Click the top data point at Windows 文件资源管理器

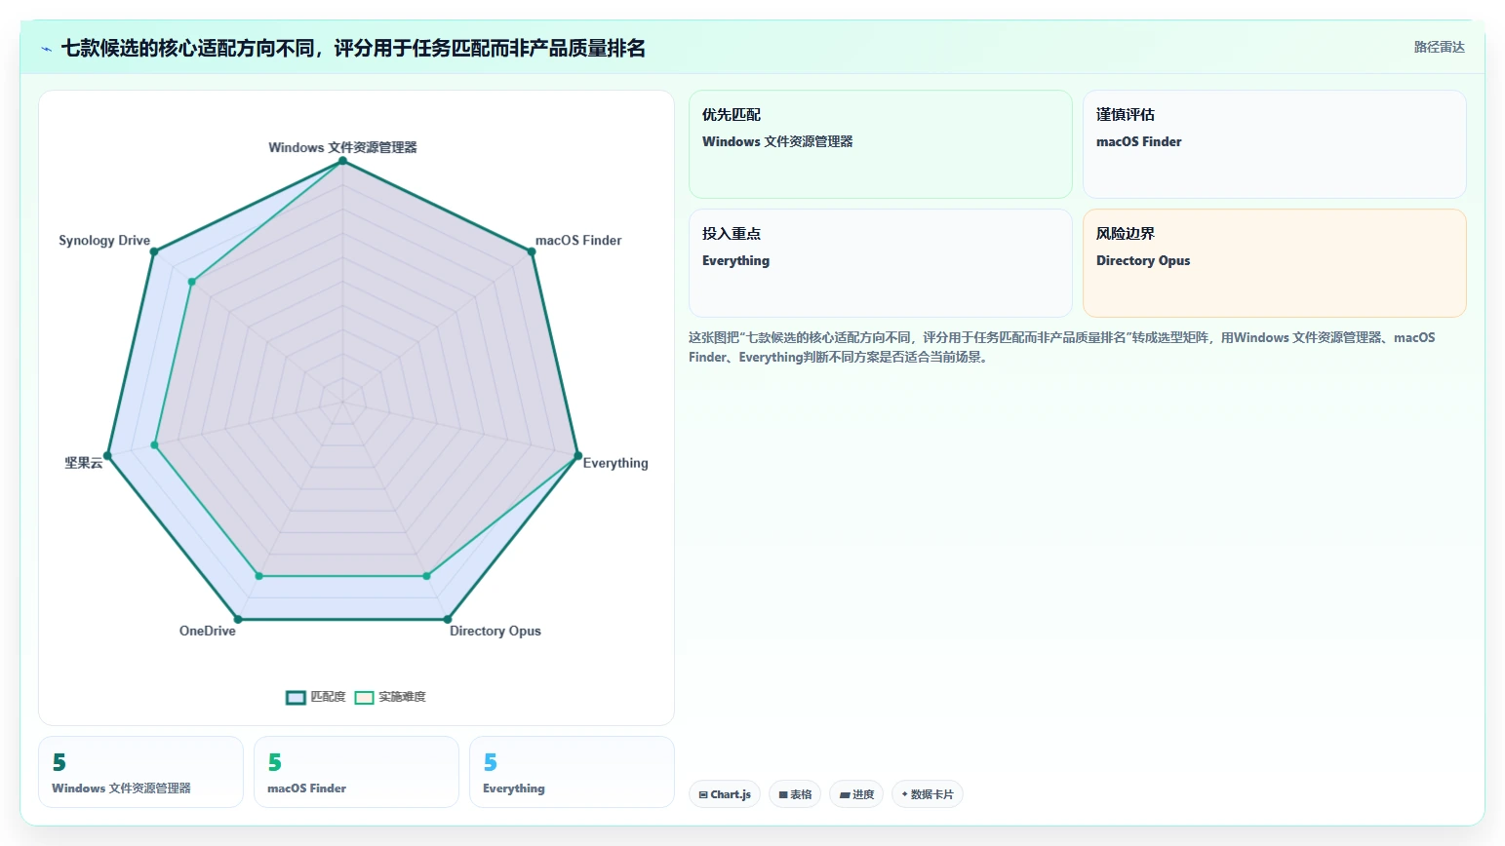342,161
